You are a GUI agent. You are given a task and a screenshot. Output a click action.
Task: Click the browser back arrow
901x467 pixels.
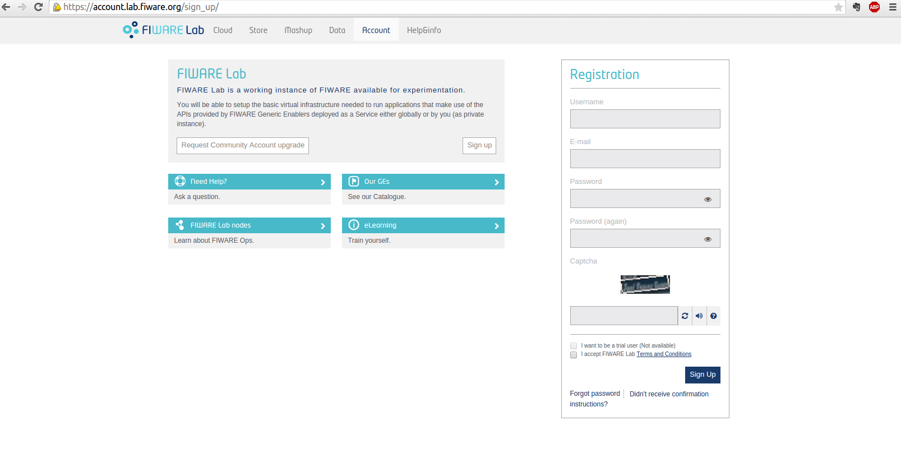(x=6, y=7)
